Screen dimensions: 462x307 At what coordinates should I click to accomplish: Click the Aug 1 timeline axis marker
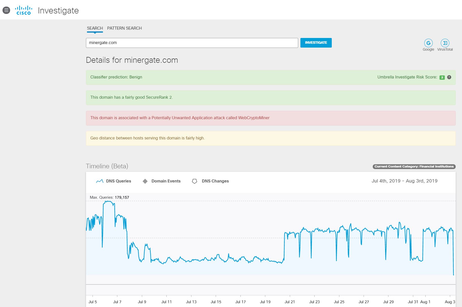425,302
